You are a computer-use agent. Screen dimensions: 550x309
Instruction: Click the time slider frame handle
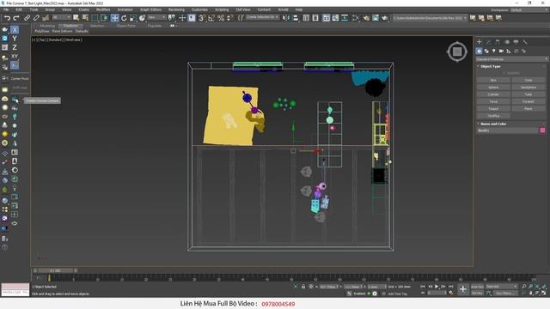55,270
